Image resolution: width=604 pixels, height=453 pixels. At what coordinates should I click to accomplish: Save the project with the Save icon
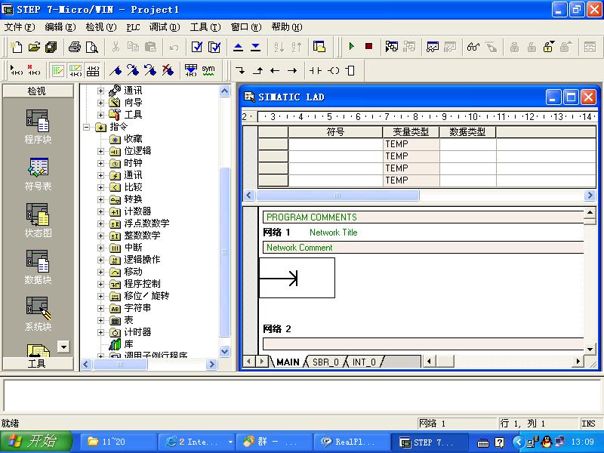(51, 47)
